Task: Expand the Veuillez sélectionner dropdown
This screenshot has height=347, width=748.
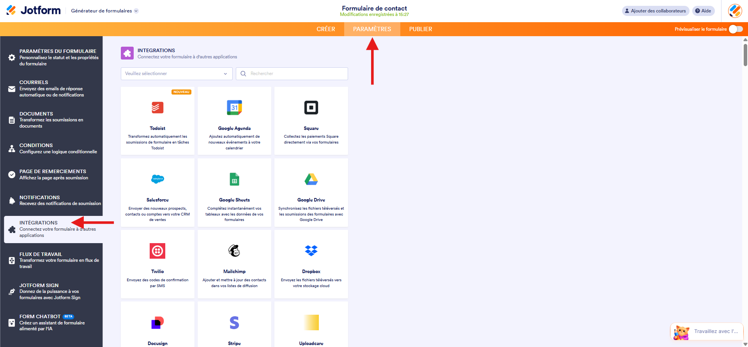Action: pyautogui.click(x=176, y=74)
